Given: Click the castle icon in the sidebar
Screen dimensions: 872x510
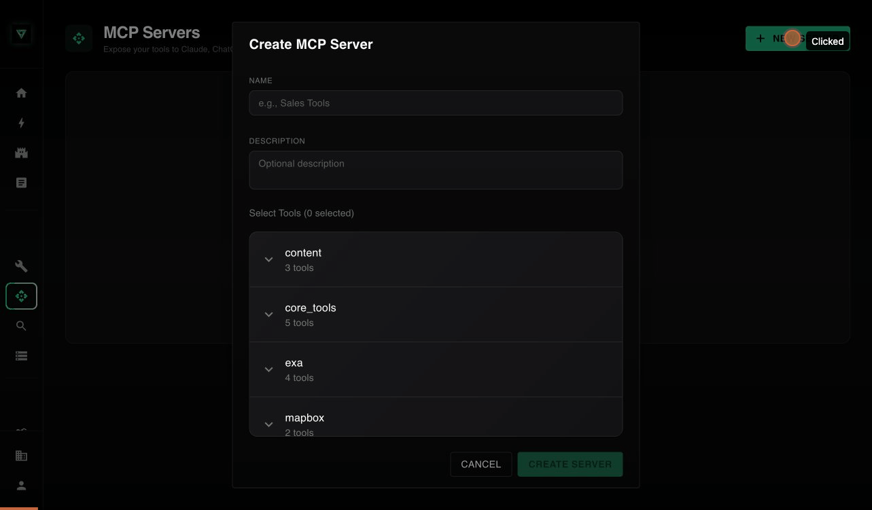Looking at the screenshot, I should click(x=21, y=153).
